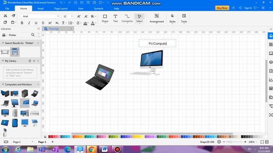This screenshot has height=153, width=273.
Task: Click the Buy Now button
Action: coord(222,8)
